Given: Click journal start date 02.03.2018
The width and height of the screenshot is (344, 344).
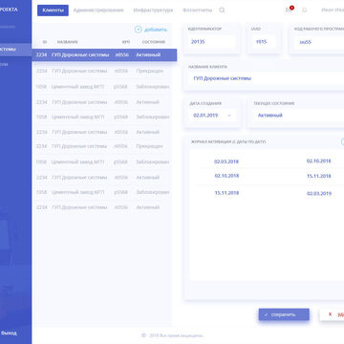Looking at the screenshot, I should click(x=226, y=161).
